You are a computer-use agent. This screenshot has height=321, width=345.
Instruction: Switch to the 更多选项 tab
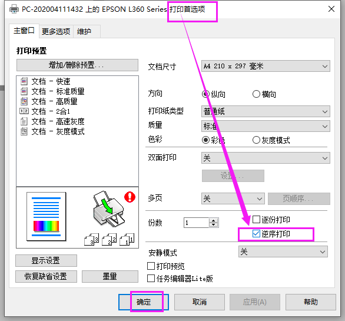pos(56,31)
